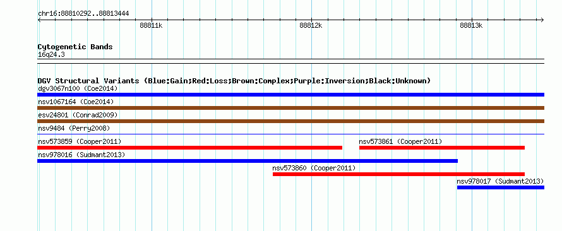
Task: Click the ruler's right arrowhead
Action: tap(542, 20)
